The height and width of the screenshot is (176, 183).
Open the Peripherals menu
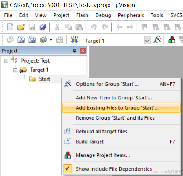131,15
